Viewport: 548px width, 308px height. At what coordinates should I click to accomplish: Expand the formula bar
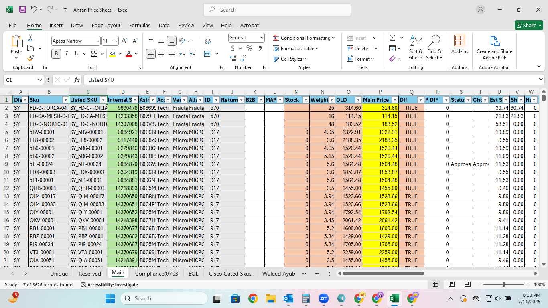pos(541,80)
